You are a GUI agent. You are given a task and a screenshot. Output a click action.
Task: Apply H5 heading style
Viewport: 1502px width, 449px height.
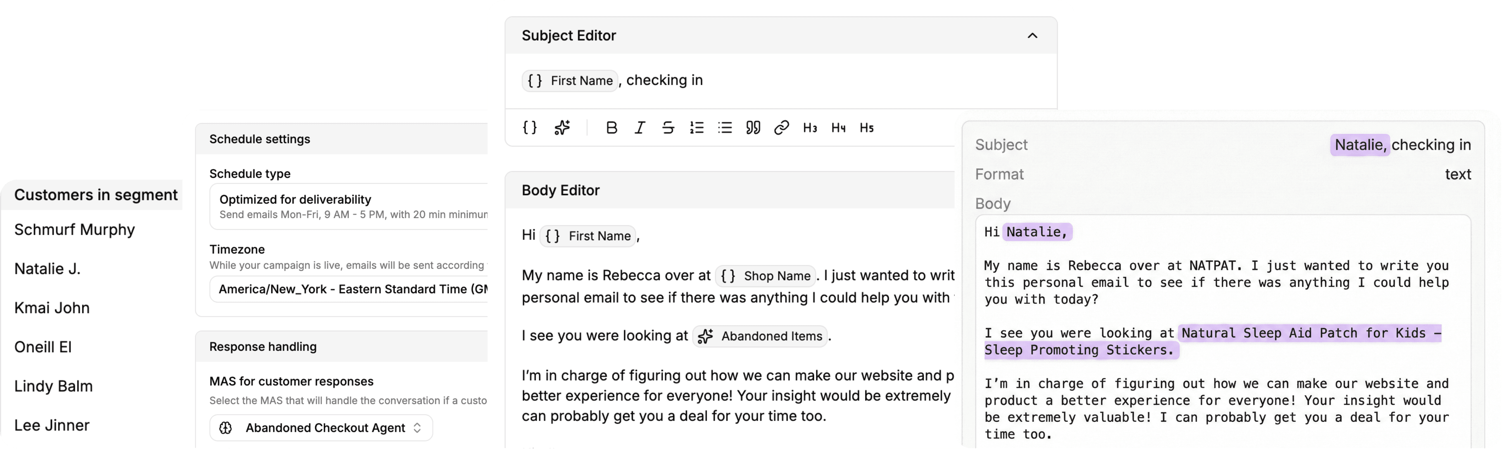coord(867,128)
